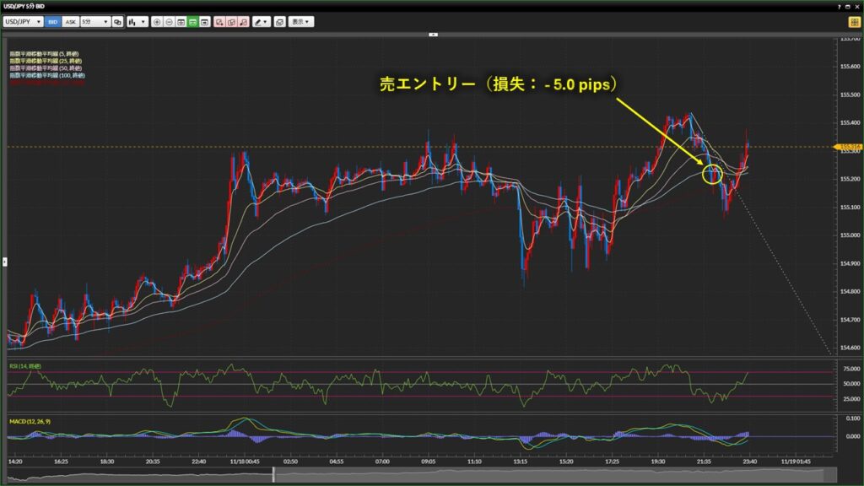This screenshot has width=864, height=486.
Task: Click the third chart layout icon
Action: pos(204,21)
